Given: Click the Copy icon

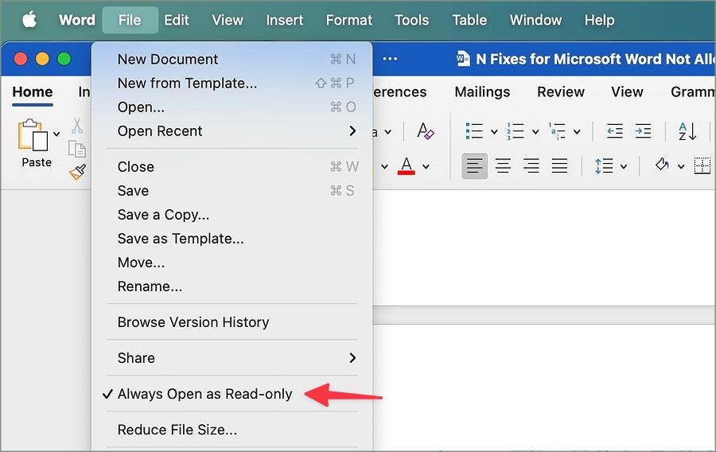Looking at the screenshot, I should click(x=76, y=149).
